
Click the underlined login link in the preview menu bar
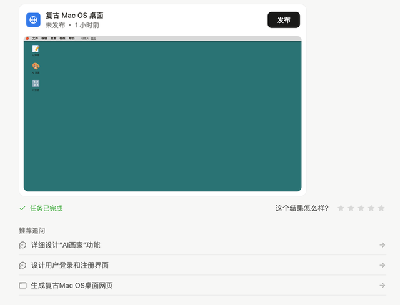94,39
